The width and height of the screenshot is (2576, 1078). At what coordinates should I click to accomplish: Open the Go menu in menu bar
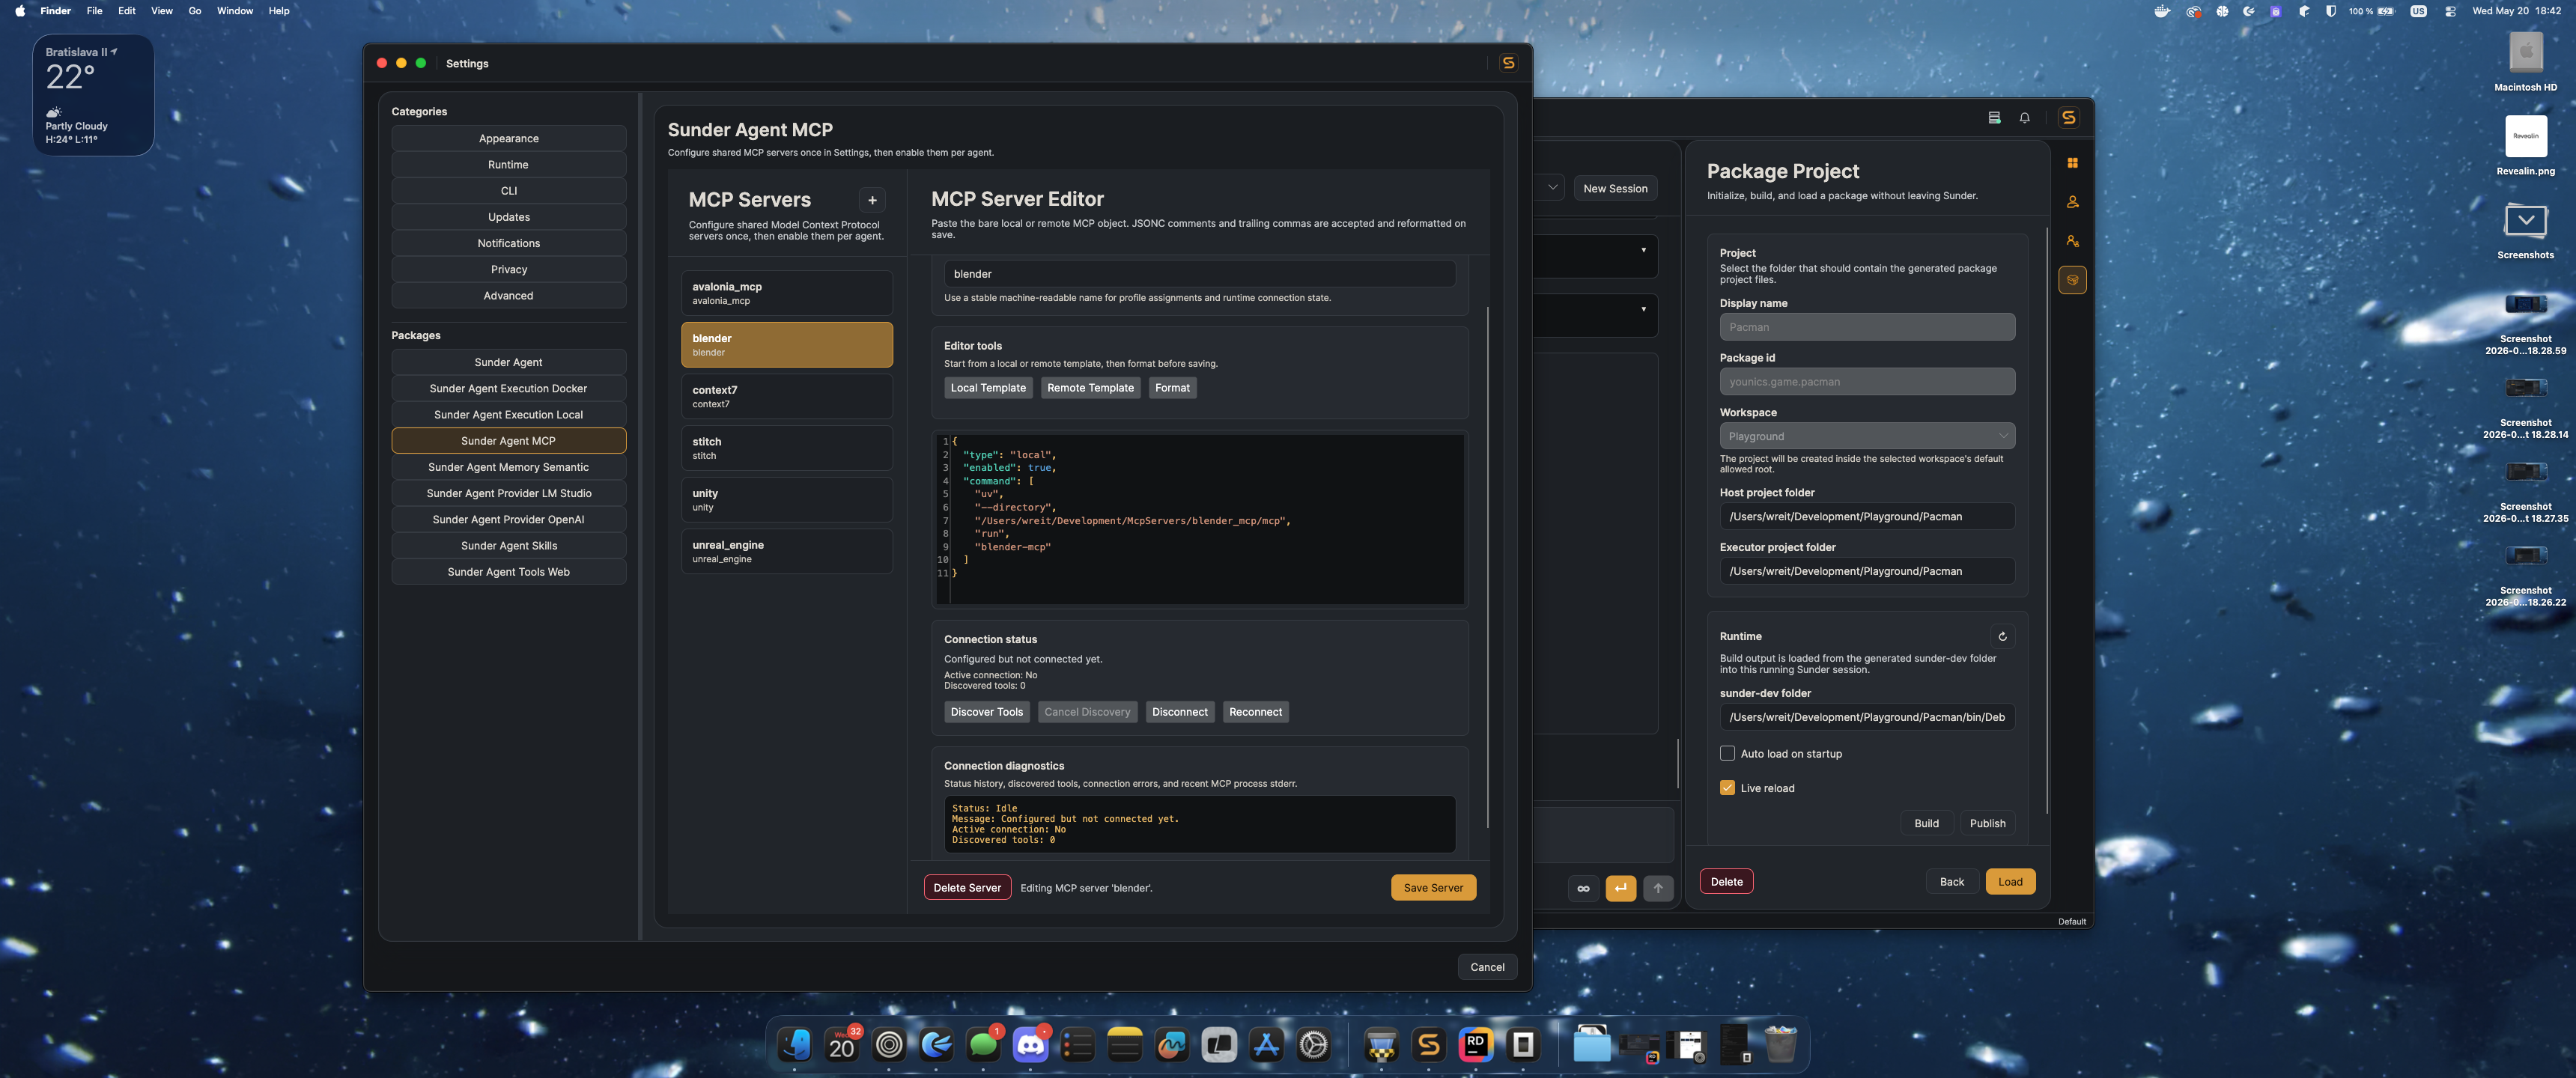(x=195, y=11)
